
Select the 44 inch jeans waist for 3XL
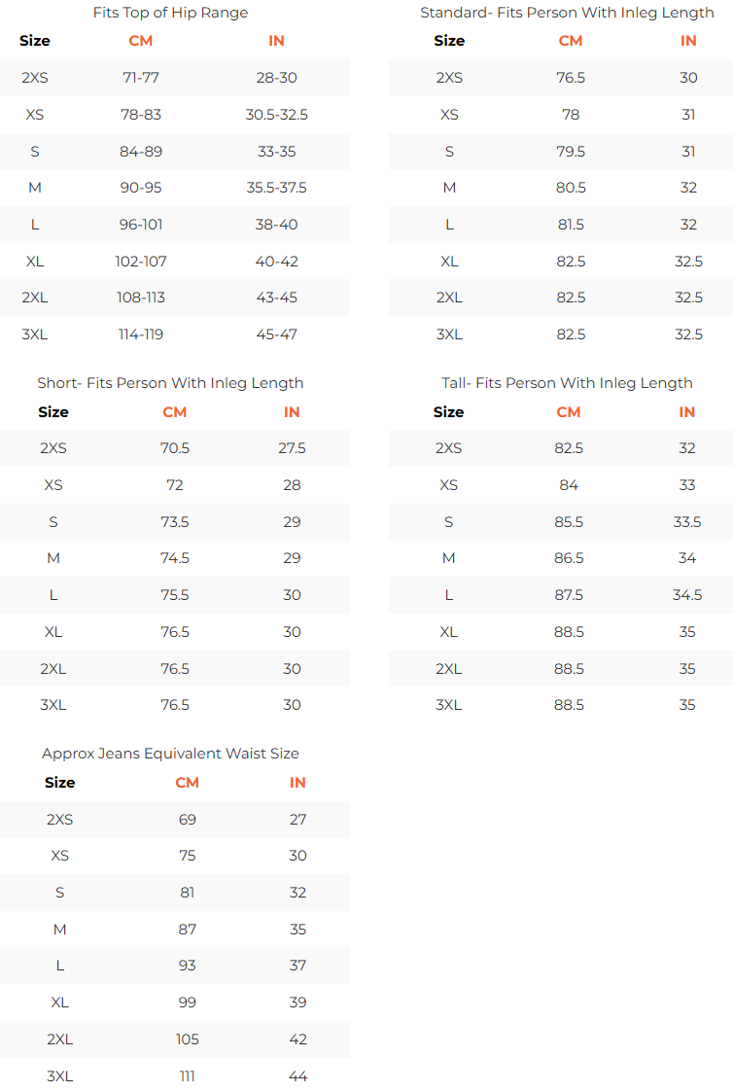[297, 1076]
